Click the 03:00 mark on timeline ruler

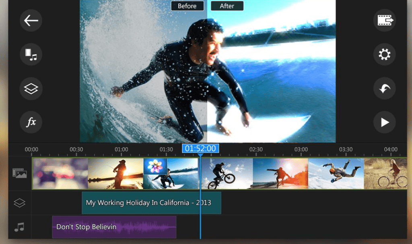(301, 150)
